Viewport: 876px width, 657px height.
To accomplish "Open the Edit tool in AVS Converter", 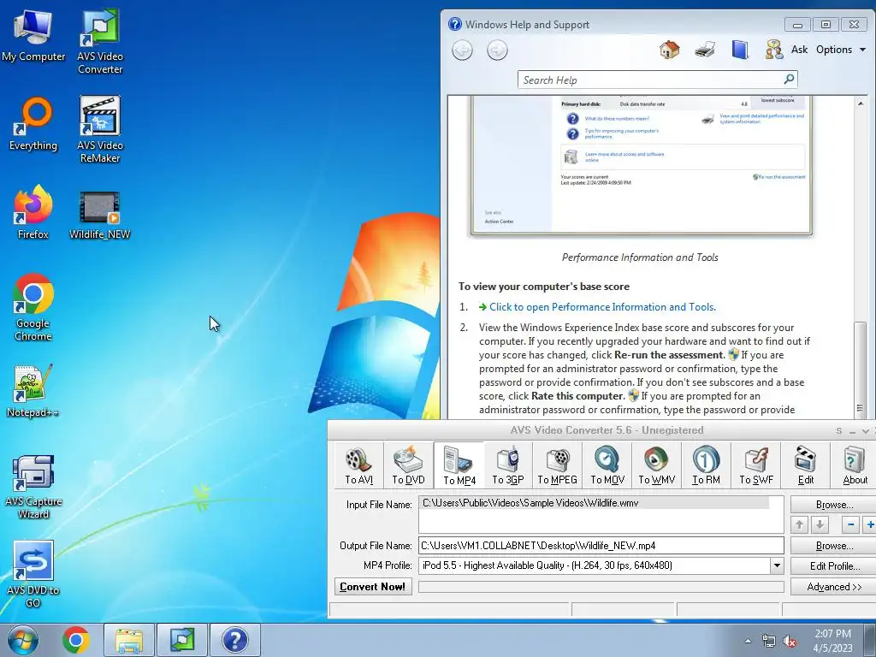I will [806, 465].
